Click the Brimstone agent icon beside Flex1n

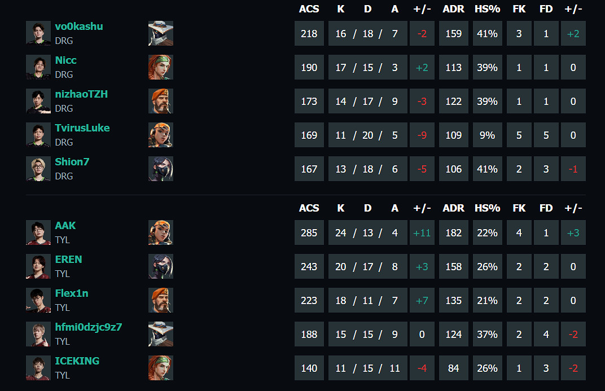point(161,300)
